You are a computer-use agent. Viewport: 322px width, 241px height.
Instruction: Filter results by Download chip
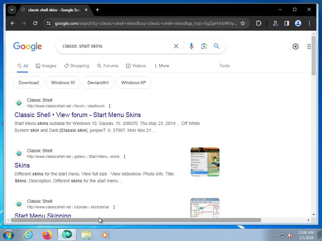tap(29, 83)
